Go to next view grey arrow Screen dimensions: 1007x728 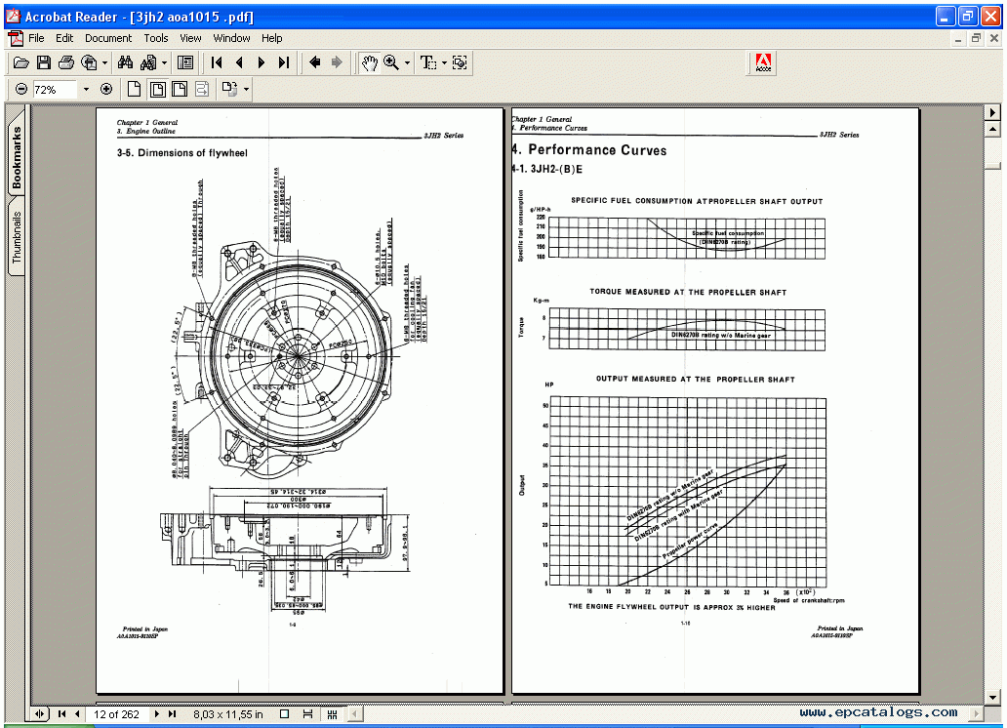[x=337, y=63]
